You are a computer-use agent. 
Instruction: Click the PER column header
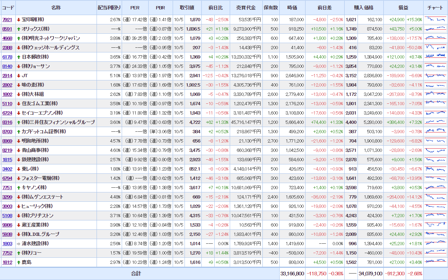[x=135, y=8]
